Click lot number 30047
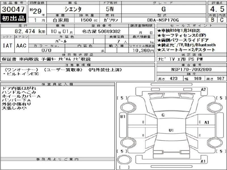This screenshot has height=170, width=227. tap(13, 9)
